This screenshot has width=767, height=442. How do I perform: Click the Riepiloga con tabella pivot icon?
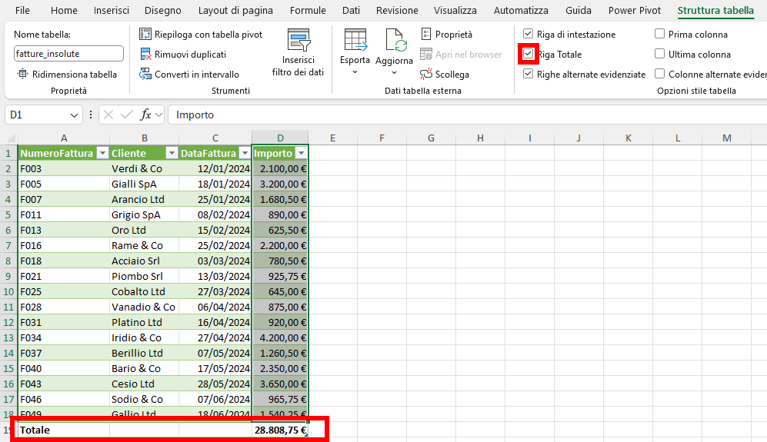click(x=145, y=35)
